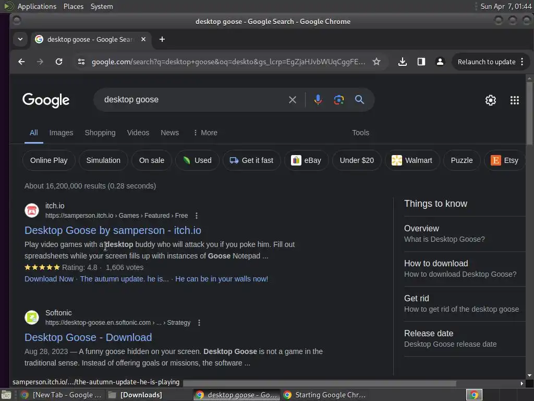Screen dimensions: 534x401
Task: Switch to Shopping results
Action: (100, 133)
